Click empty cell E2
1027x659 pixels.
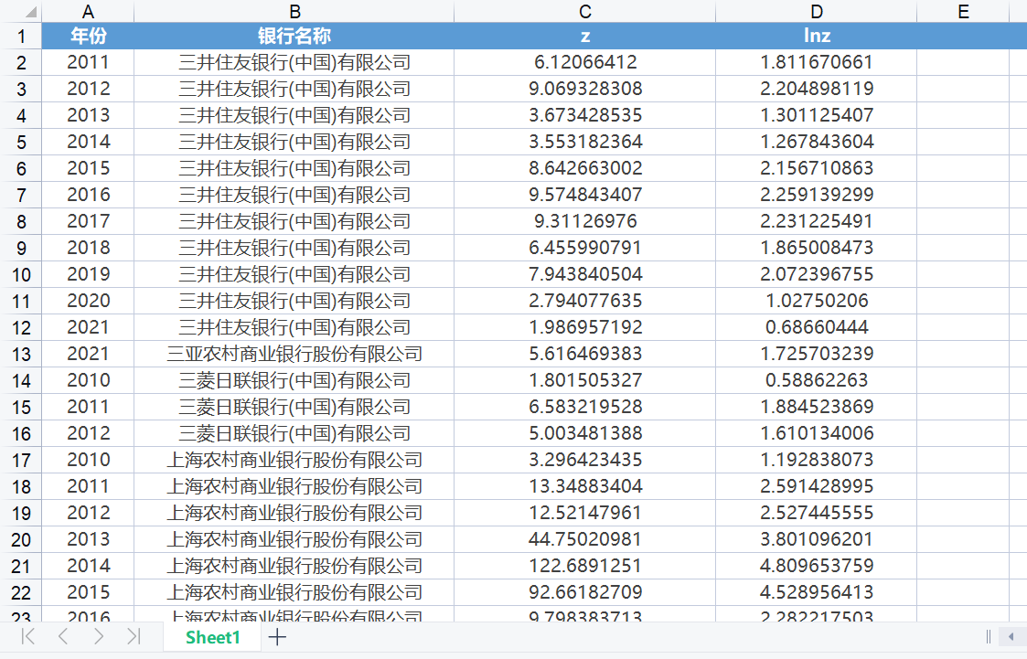click(963, 62)
